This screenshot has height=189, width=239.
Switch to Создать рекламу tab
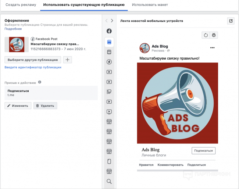21,5
